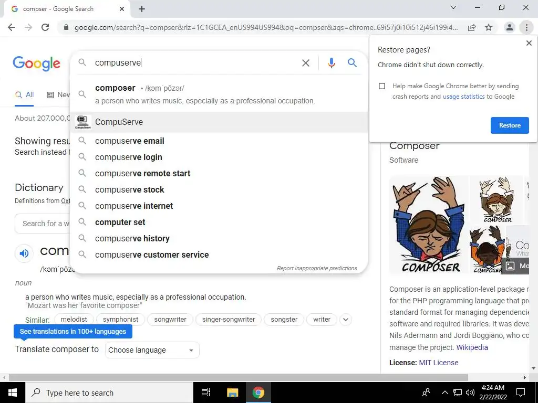Reload the page with the refresh icon
538x403 pixels.
point(45,27)
